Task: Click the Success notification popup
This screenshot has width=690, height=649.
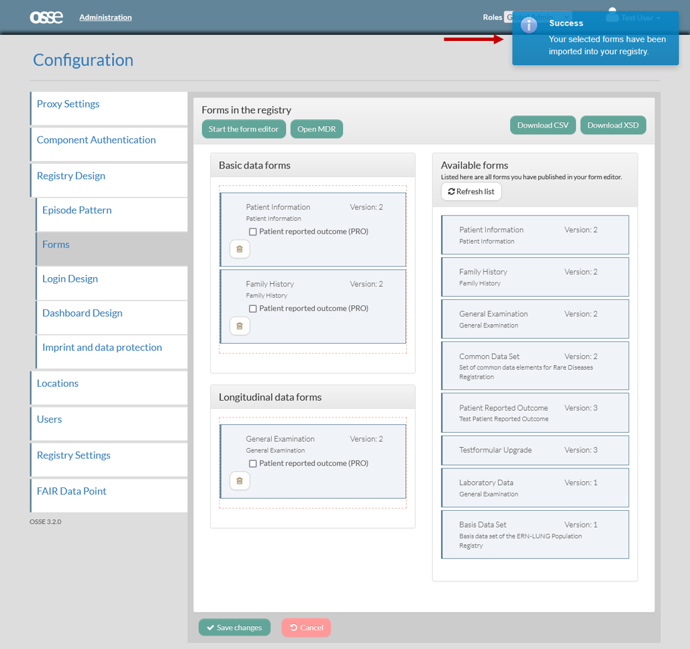Action: pyautogui.click(x=595, y=38)
